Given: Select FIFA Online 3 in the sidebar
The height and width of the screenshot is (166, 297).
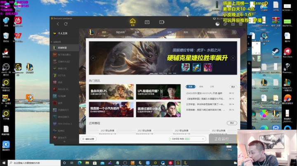Looking at the screenshot, I should click(x=64, y=124).
